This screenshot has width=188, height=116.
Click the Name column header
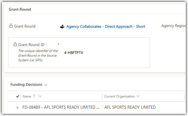(x=27, y=96)
